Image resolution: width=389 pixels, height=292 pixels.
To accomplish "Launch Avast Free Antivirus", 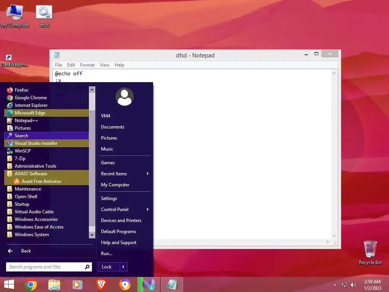I will [46, 181].
